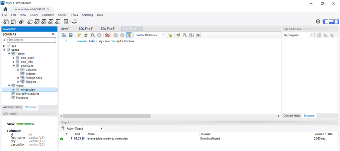Viewport: 340px width, 151px height.
Task: Switch to the views tab
Action: [x=65, y=29]
